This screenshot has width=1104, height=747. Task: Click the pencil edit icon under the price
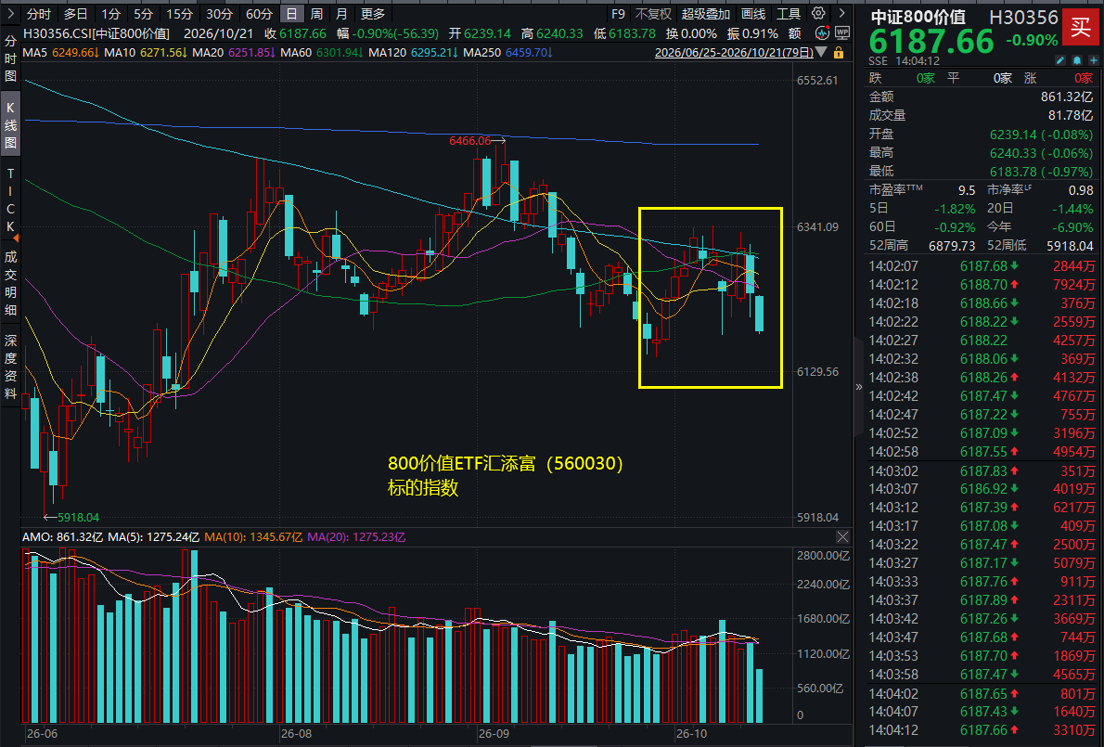tap(1061, 61)
